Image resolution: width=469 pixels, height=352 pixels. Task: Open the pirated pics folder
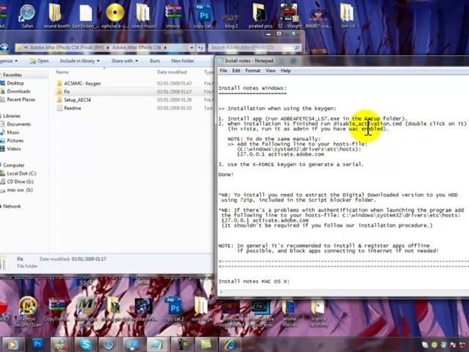point(260,17)
